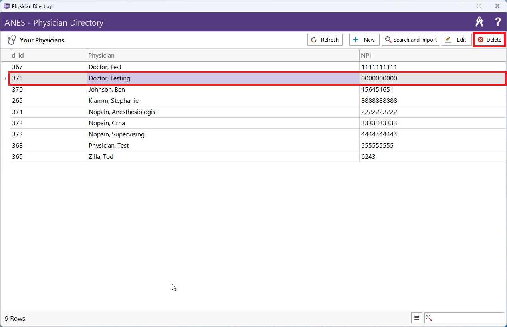The image size is (507, 327).
Task: Click NPI value 156451651
Action: (377, 90)
